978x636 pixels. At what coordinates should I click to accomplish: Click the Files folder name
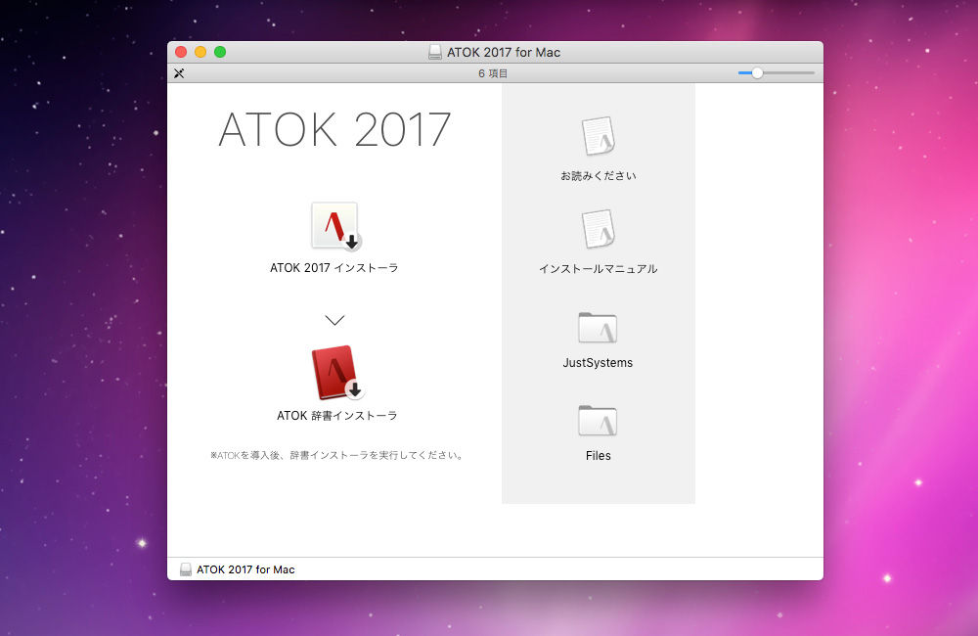click(599, 456)
